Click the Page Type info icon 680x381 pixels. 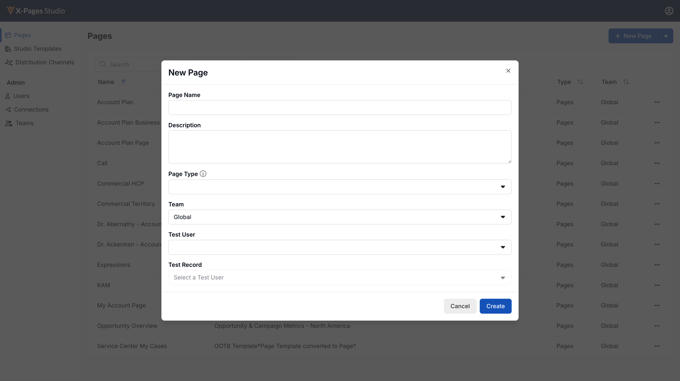[203, 174]
